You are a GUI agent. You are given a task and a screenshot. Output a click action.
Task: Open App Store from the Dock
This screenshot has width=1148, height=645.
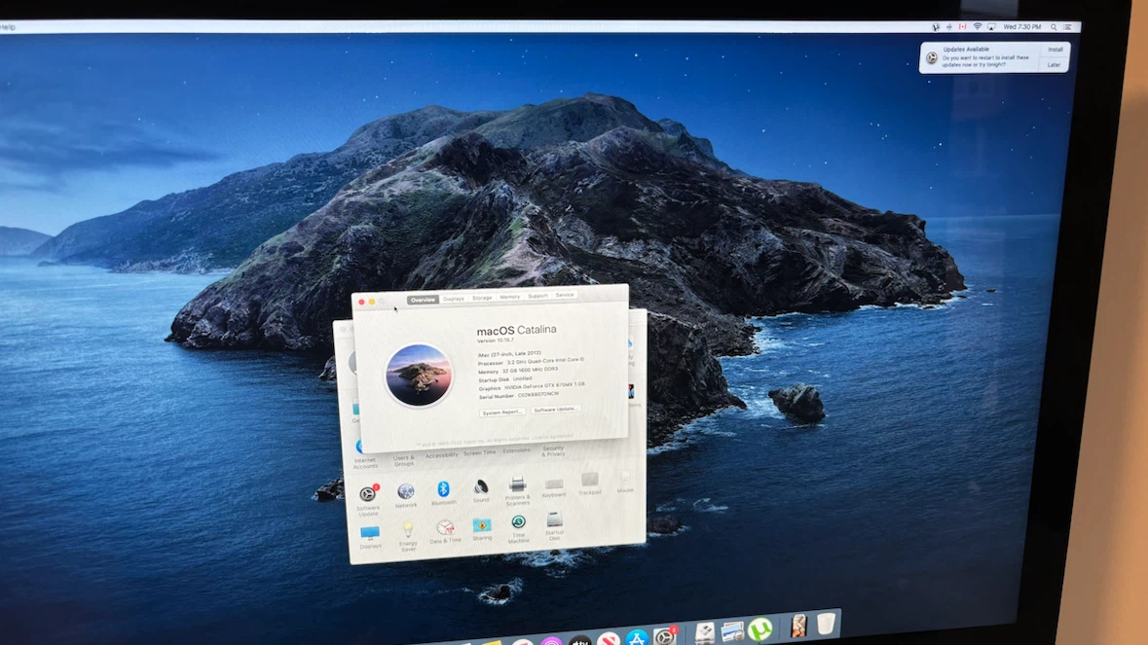click(637, 638)
